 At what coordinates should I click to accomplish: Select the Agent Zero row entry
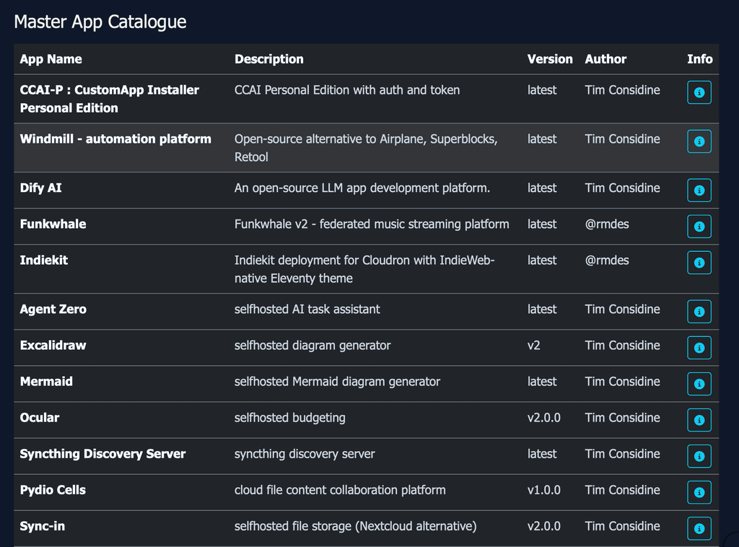tap(53, 309)
